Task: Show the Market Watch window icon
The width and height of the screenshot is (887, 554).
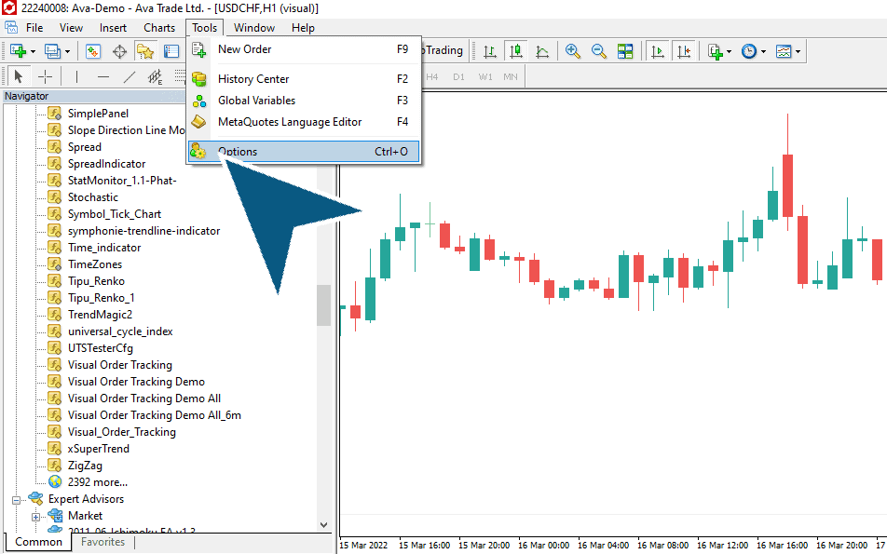Action: click(x=93, y=51)
